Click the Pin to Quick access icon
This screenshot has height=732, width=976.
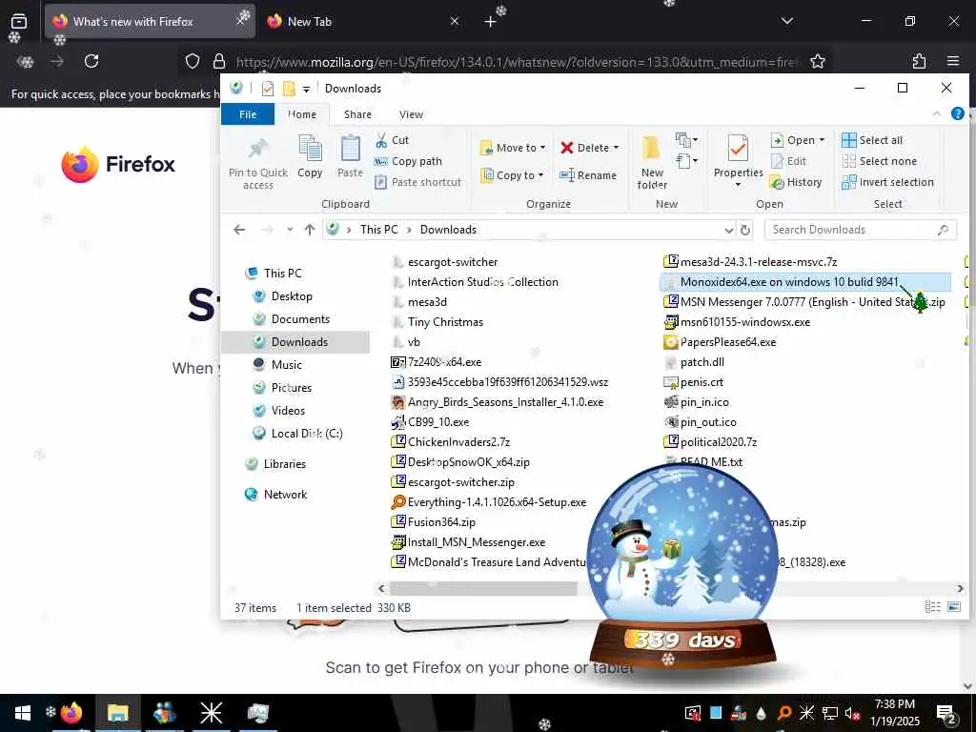257,149
